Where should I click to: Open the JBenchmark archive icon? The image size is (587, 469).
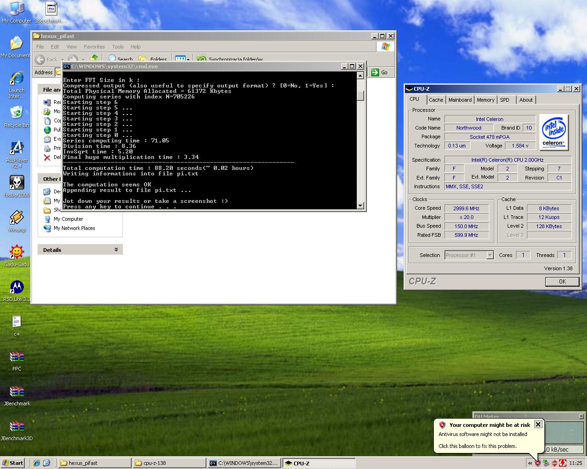click(x=17, y=395)
